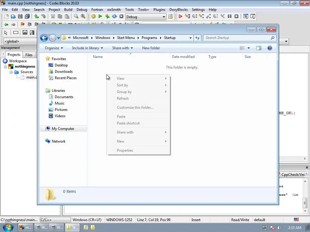This screenshot has width=310, height=232.
Task: Open the Debugging windows icon
Action: [246, 16]
